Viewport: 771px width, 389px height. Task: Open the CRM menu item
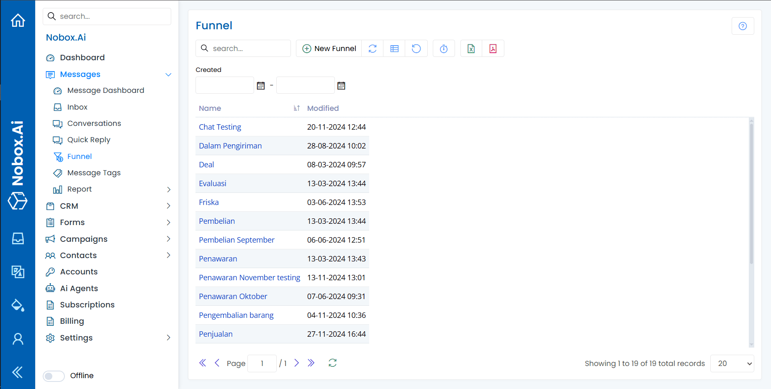(69, 206)
